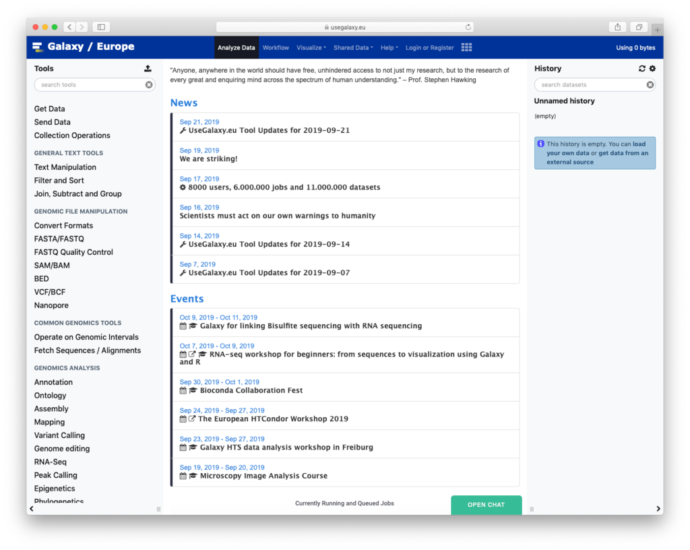
Task: Open Convert Formats tools
Action: point(63,226)
